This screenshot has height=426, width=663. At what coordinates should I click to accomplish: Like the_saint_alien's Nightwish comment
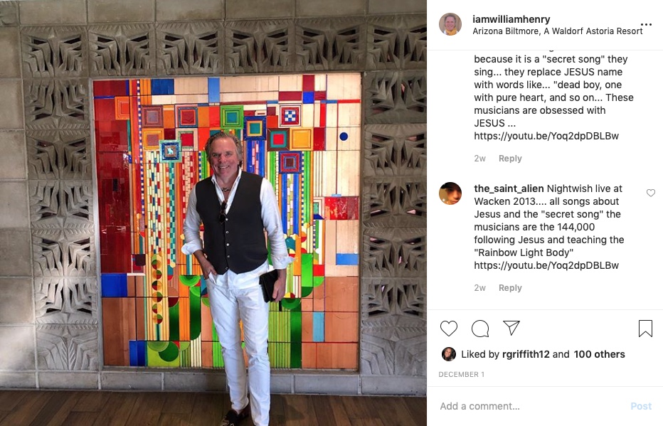point(651,193)
